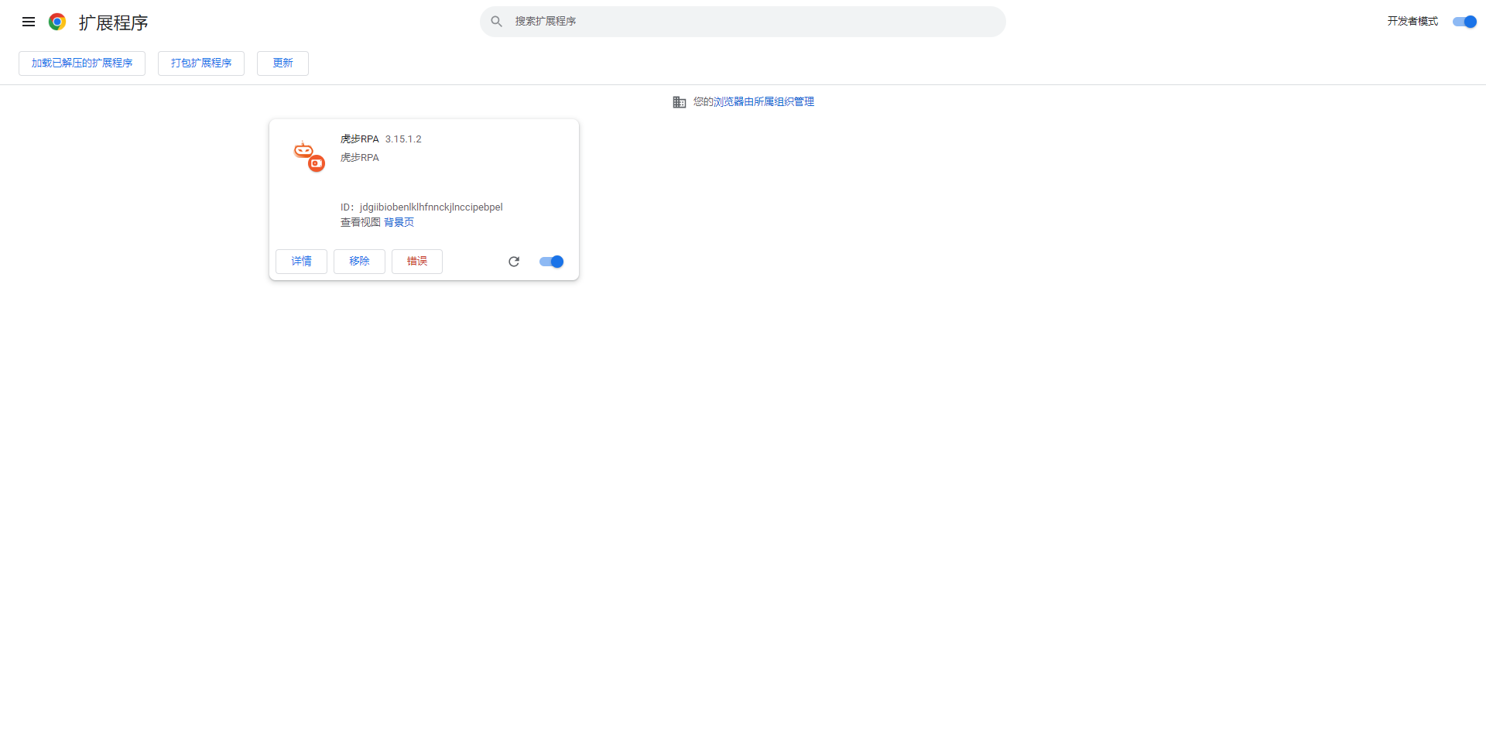Click the Chrome logo icon
Screen dimensions: 1486x750
(x=57, y=22)
